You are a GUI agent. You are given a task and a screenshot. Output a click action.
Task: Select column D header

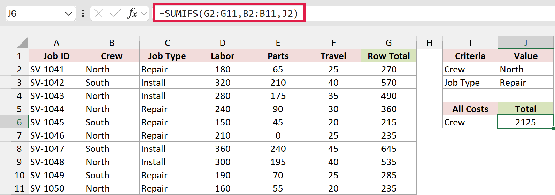pos(223,43)
